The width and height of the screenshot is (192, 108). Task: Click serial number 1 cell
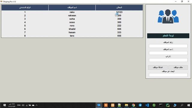pyautogui.click(x=25, y=12)
